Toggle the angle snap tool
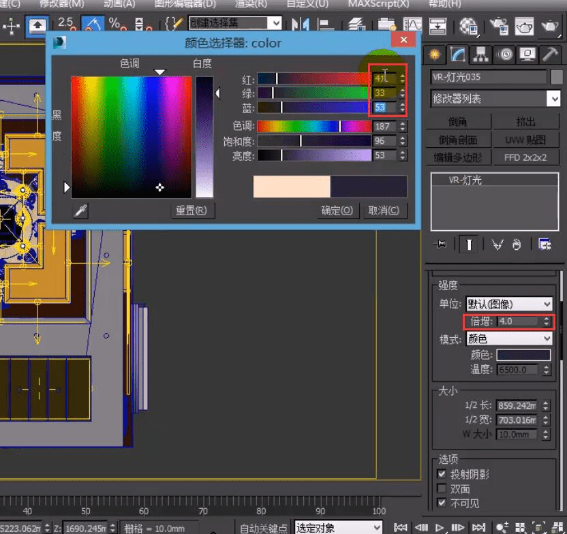Image resolution: width=567 pixels, height=534 pixels. point(93,26)
